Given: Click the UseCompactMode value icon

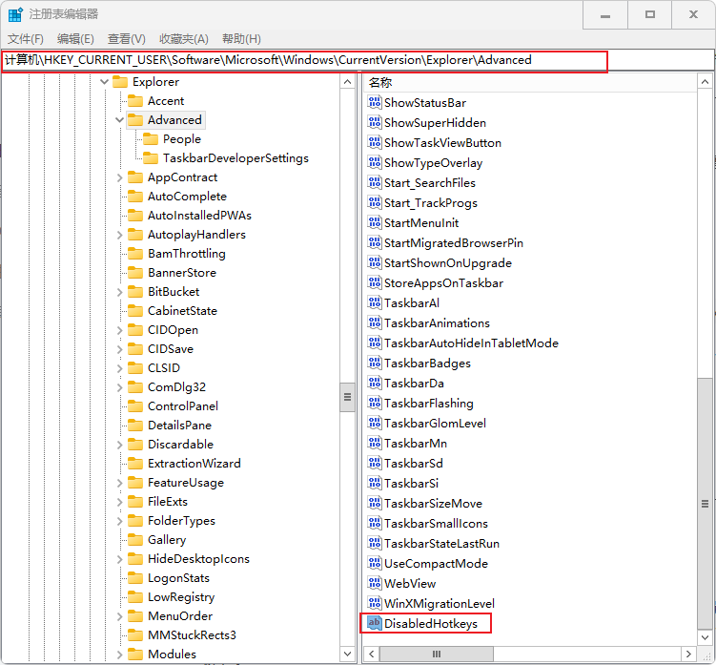Looking at the screenshot, I should pos(374,564).
